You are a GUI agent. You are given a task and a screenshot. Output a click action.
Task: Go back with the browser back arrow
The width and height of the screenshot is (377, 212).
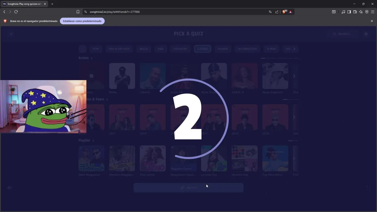coord(4,12)
